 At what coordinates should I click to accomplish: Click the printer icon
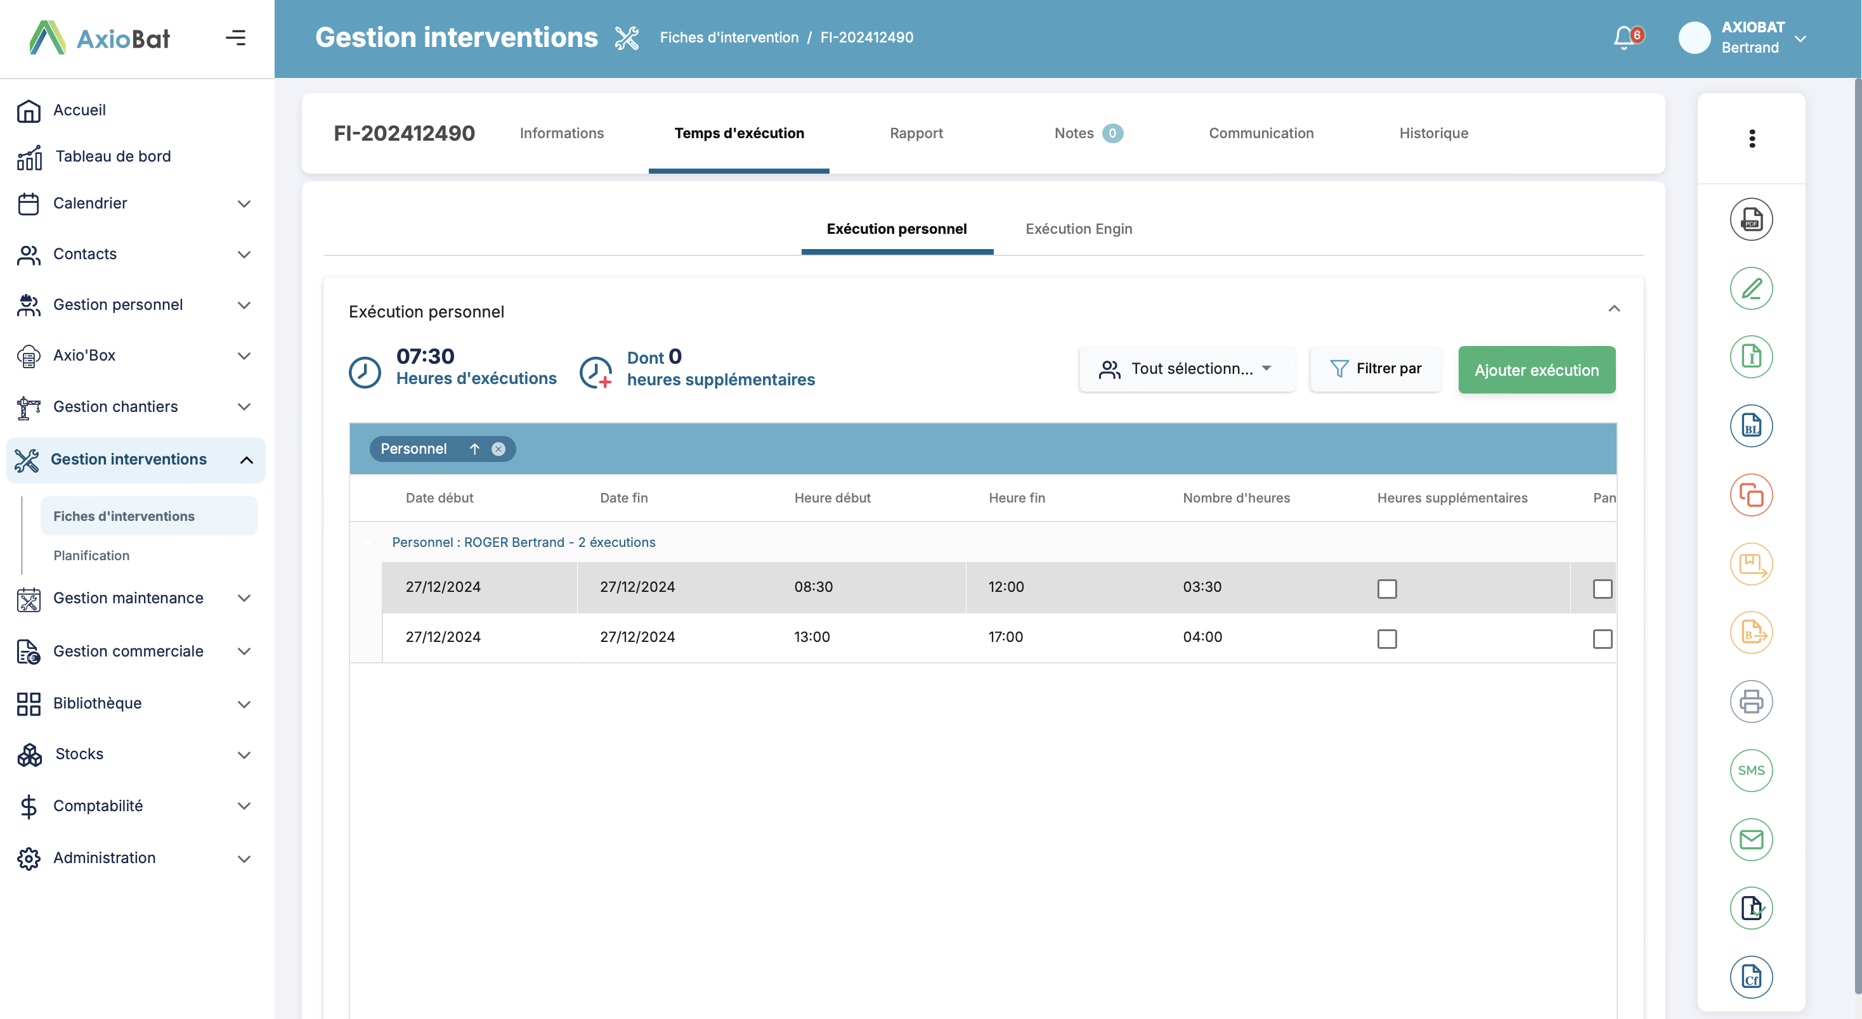pos(1750,702)
